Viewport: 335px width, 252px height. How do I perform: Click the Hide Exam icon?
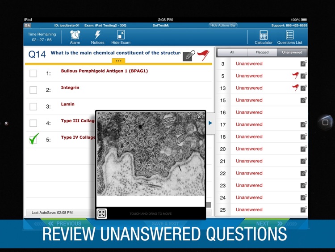[121, 37]
